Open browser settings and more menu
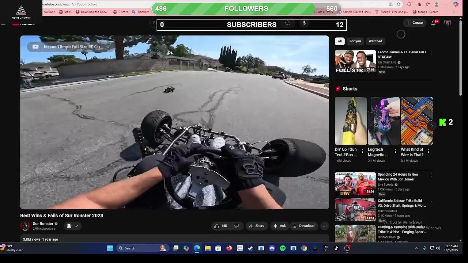 [445, 4]
